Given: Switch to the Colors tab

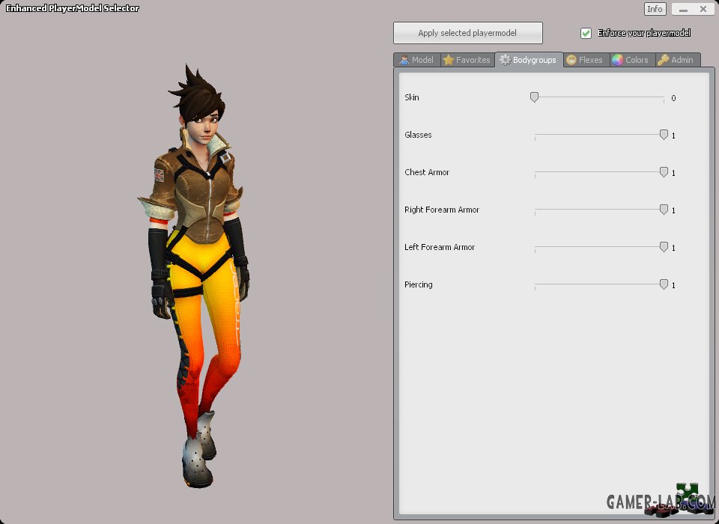Looking at the screenshot, I should coord(632,60).
